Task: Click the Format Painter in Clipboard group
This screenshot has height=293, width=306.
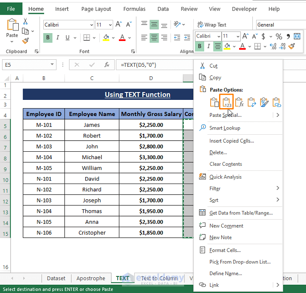Action: (25, 41)
